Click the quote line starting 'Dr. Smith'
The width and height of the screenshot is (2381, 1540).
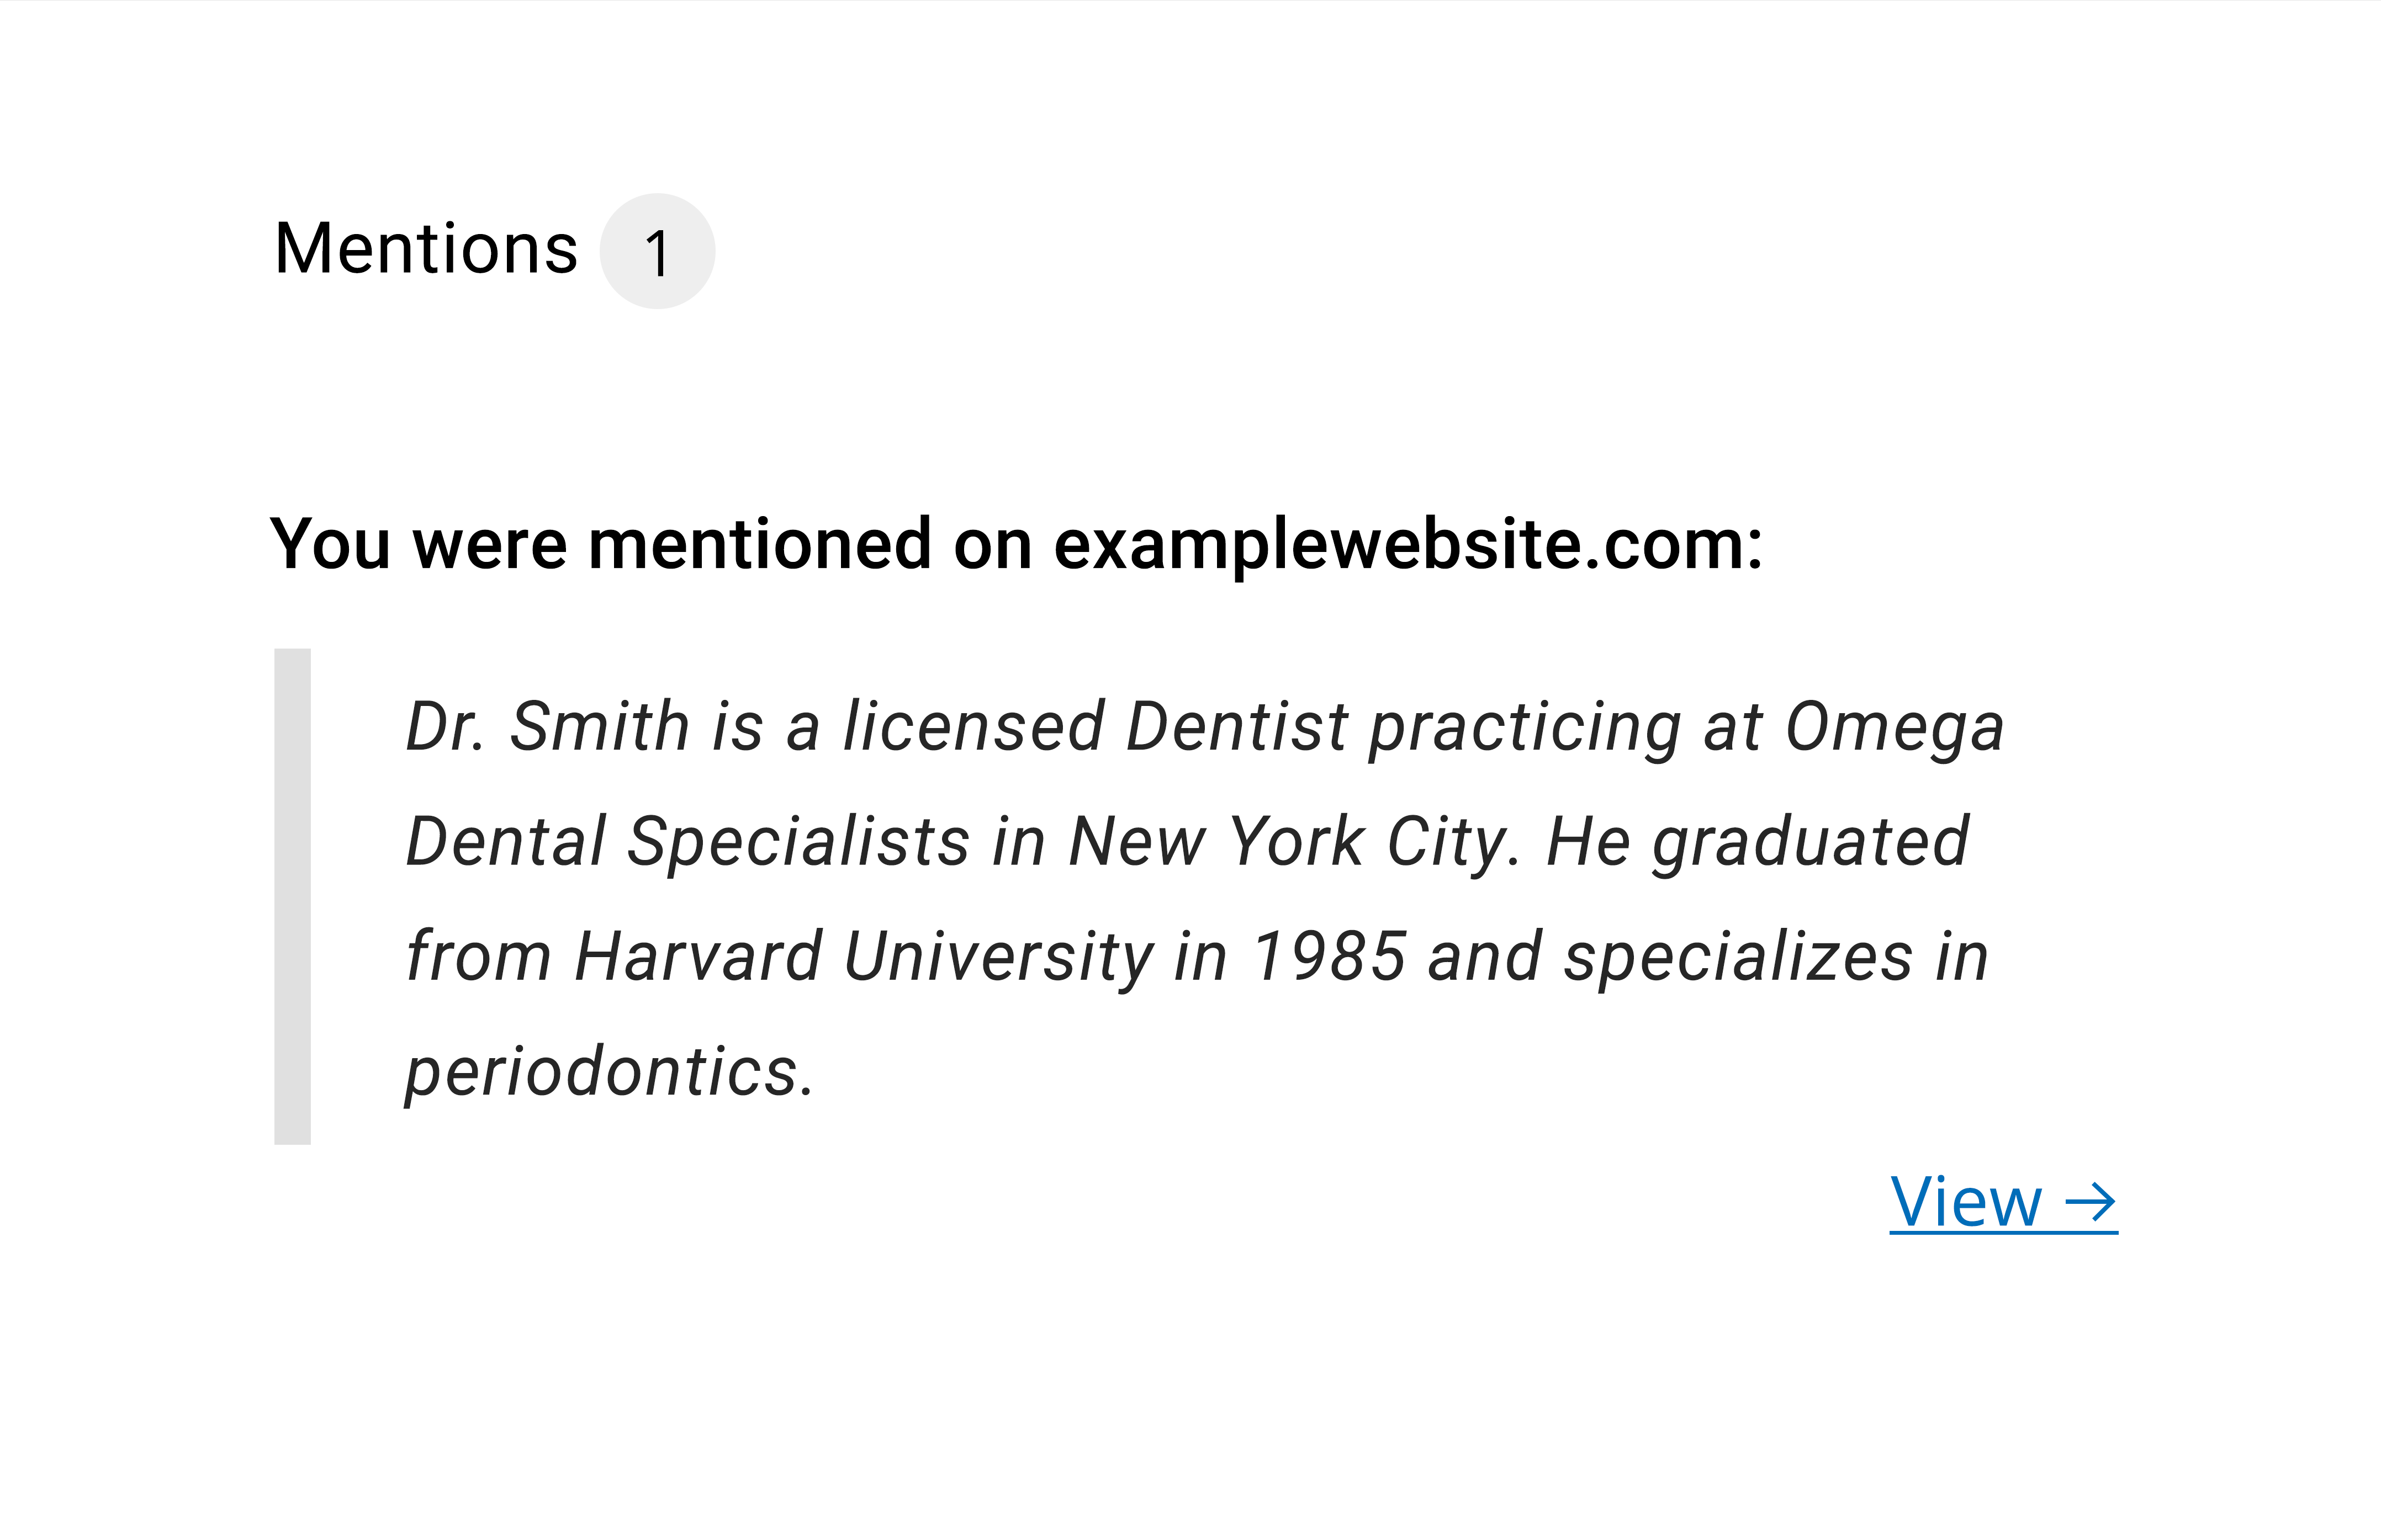pos(1204,727)
